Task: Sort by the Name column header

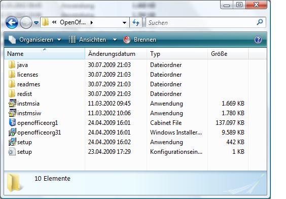Action: (x=45, y=54)
